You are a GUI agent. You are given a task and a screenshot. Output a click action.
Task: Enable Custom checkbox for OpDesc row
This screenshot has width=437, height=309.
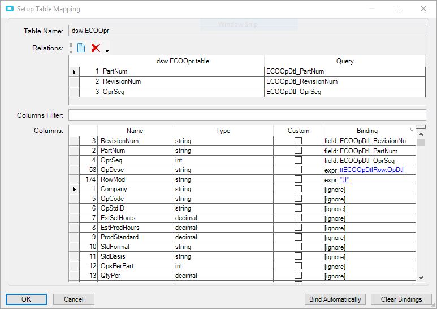[298, 170]
